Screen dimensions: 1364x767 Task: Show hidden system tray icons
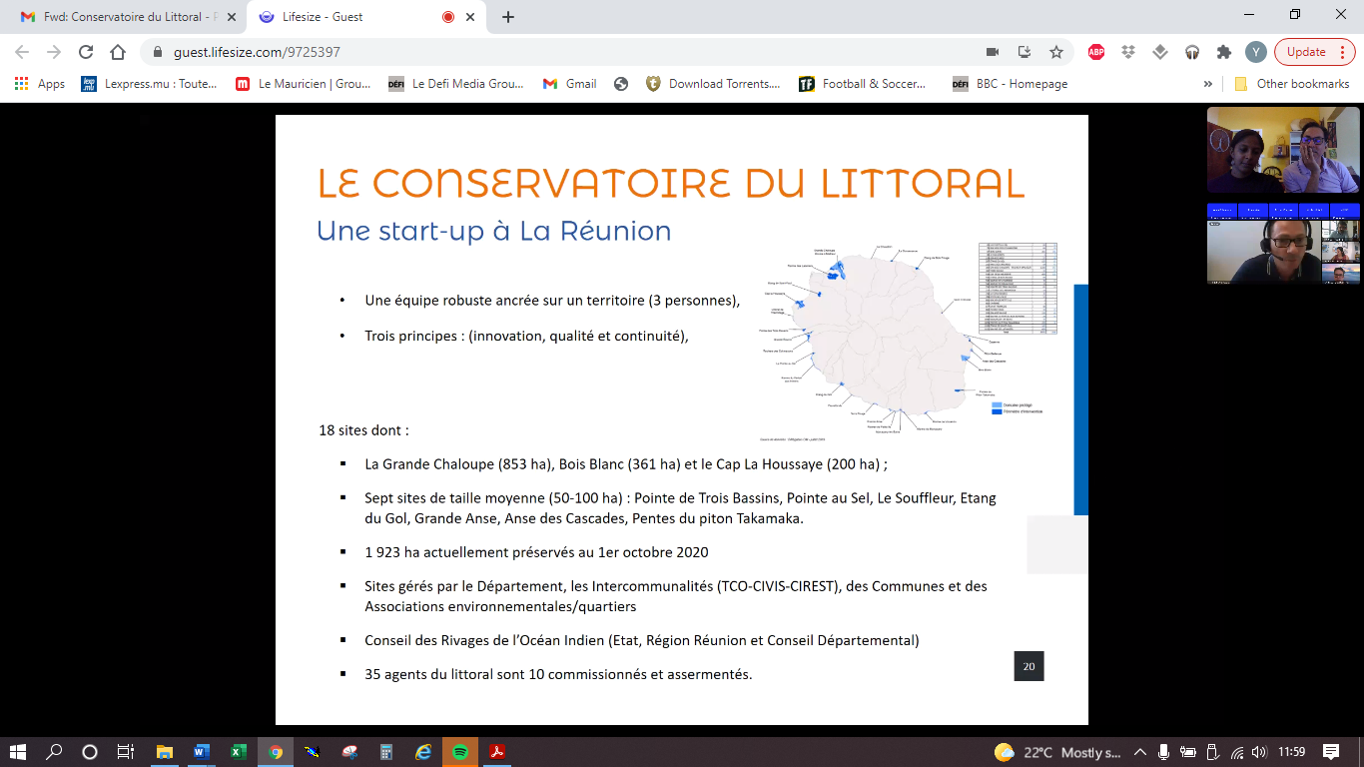click(x=1138, y=752)
